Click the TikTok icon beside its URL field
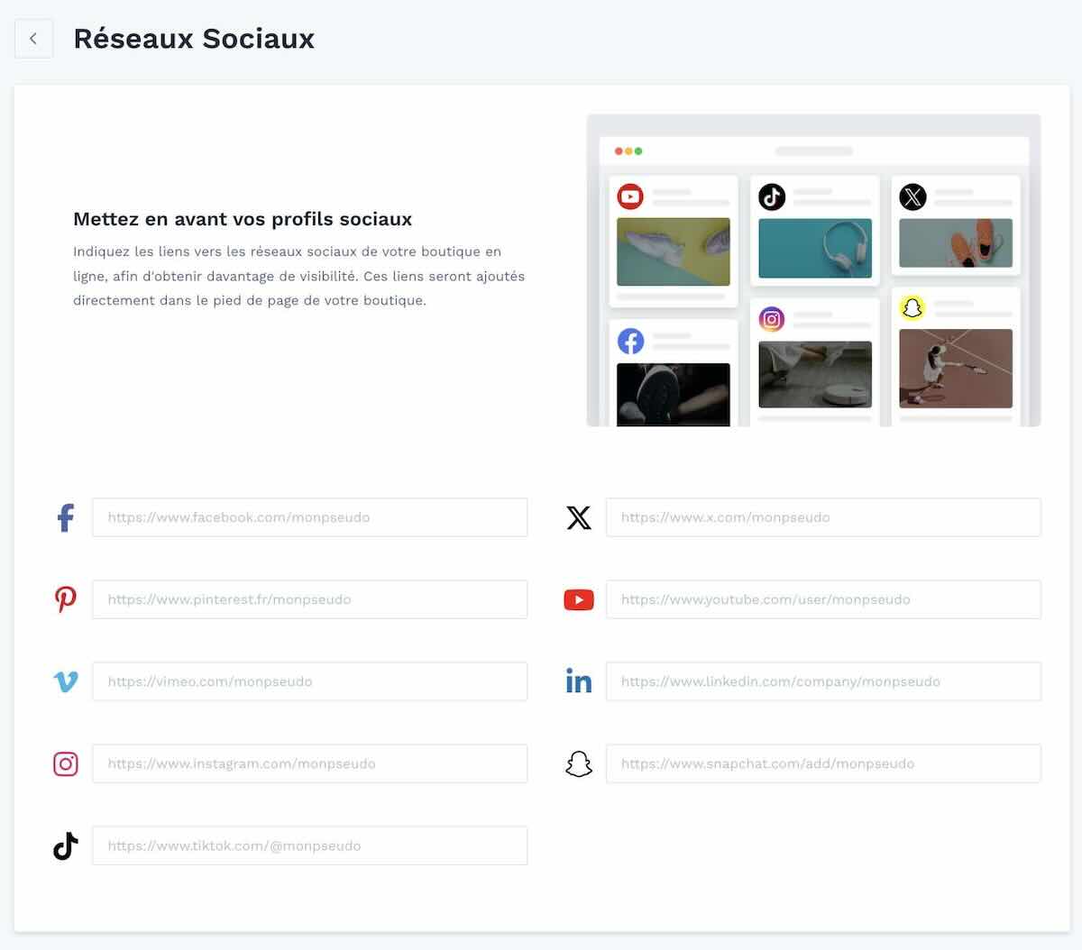 pos(66,846)
